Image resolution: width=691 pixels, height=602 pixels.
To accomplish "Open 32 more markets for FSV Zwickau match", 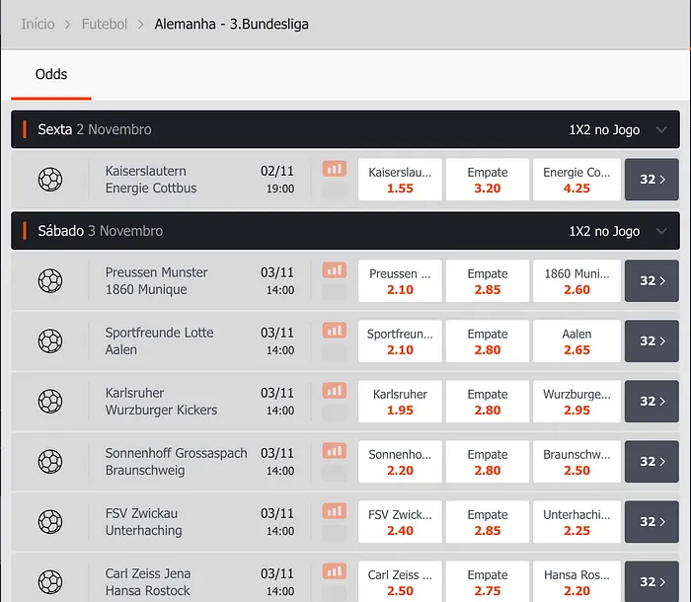I will [652, 522].
